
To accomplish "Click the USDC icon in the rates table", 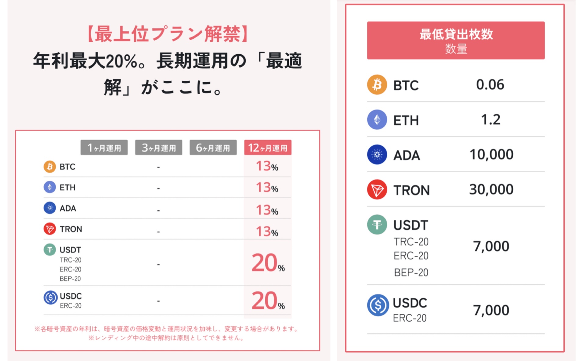I will click(x=50, y=297).
